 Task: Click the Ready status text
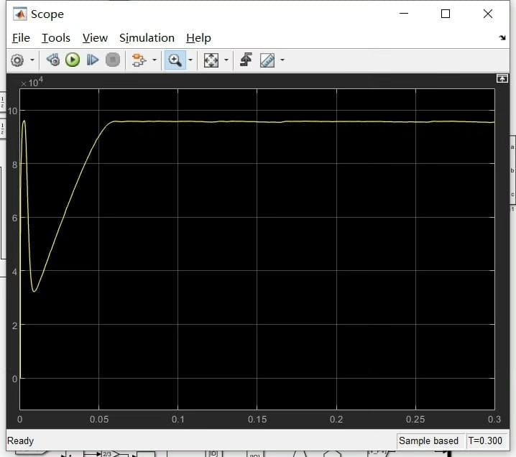coord(20,441)
